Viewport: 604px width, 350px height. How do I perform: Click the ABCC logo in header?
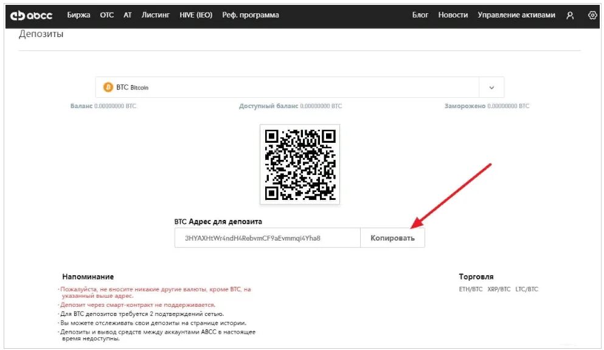(x=31, y=15)
